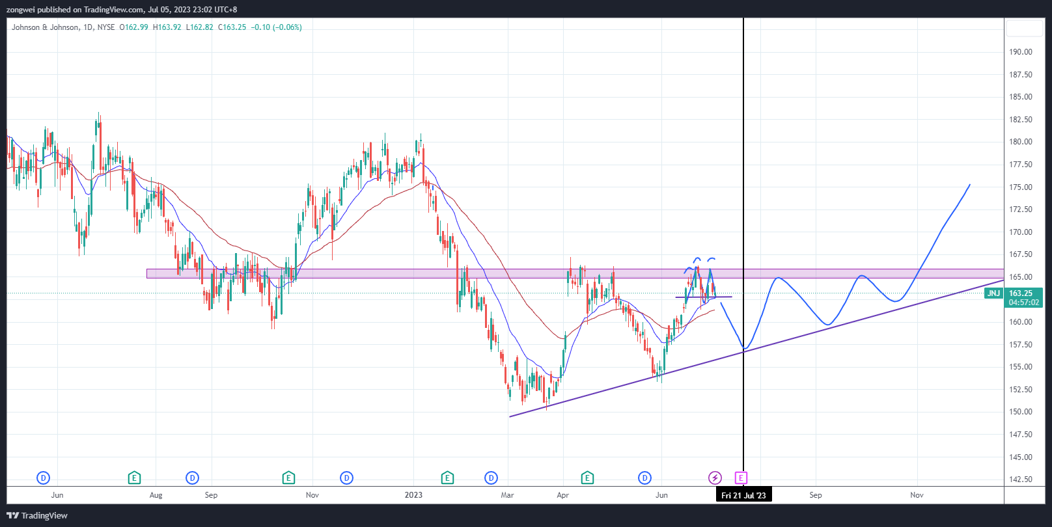Click the 190.00 price axis label
The image size is (1052, 527).
click(1021, 52)
